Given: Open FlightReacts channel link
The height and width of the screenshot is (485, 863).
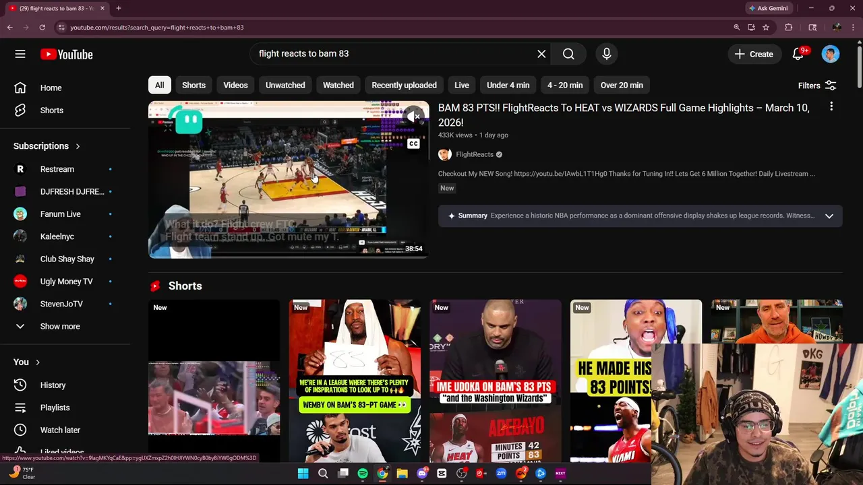Looking at the screenshot, I should (x=475, y=154).
